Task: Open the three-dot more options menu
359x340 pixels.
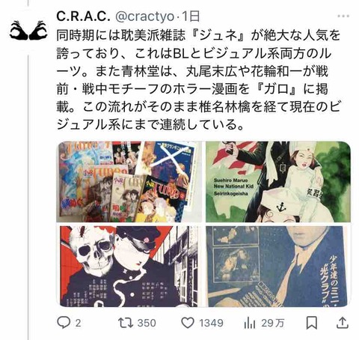Action: 343,16
